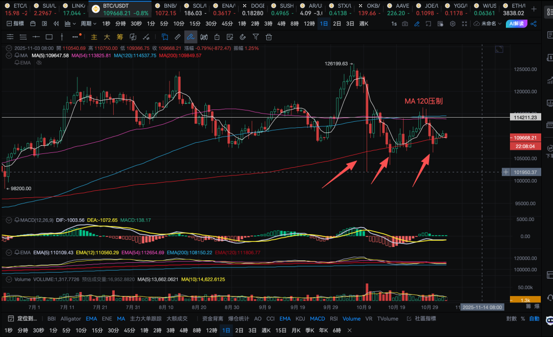Screen dimensions: 553x337
Task: Click the 指標 indicators button
Action: click(15, 24)
